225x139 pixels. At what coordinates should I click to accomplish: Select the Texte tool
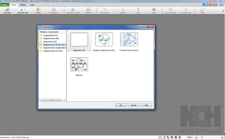click(138, 10)
